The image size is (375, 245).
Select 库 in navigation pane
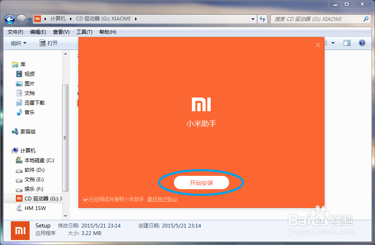pyautogui.click(x=23, y=65)
